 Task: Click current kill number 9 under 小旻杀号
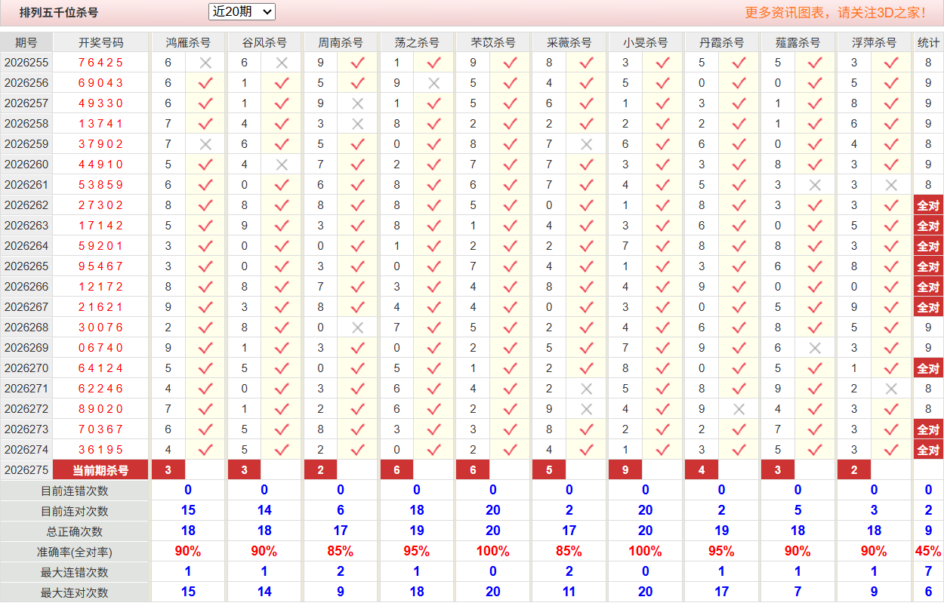625,470
